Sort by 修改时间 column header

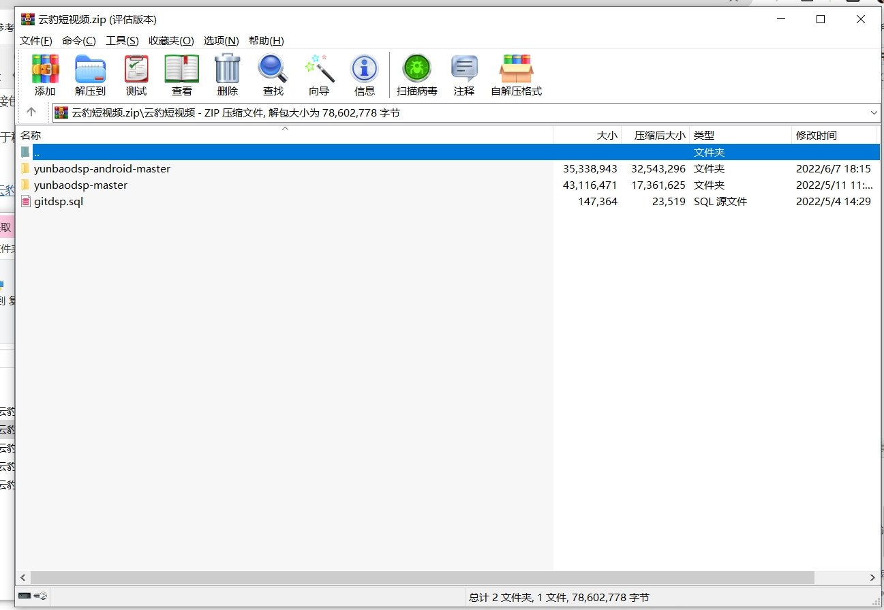click(x=816, y=136)
